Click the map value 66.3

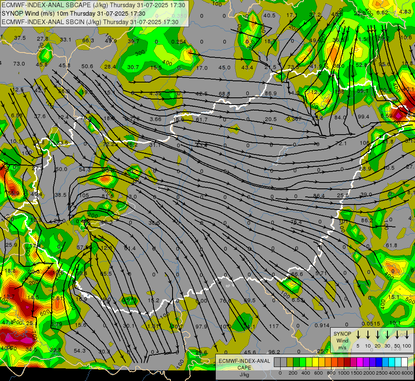(88, 41)
